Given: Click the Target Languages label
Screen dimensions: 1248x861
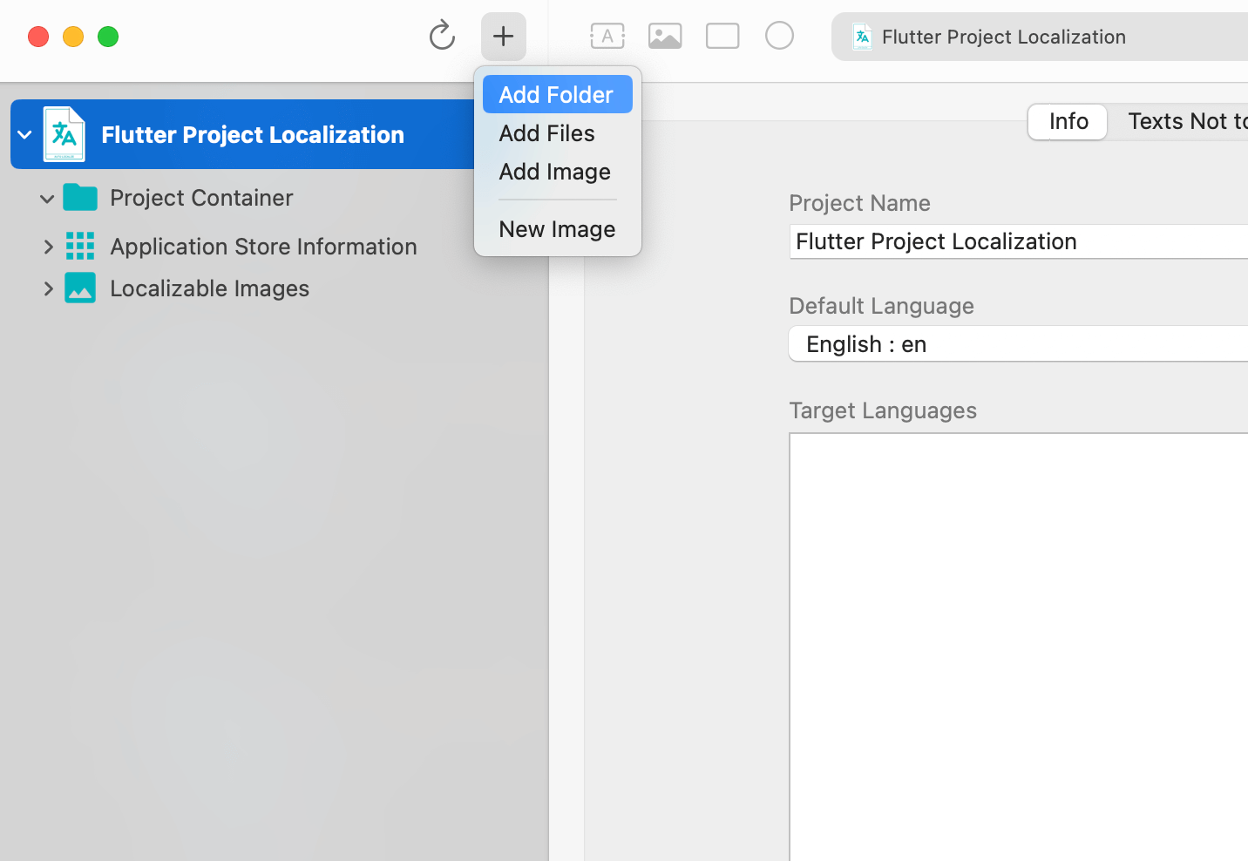Looking at the screenshot, I should (x=883, y=410).
